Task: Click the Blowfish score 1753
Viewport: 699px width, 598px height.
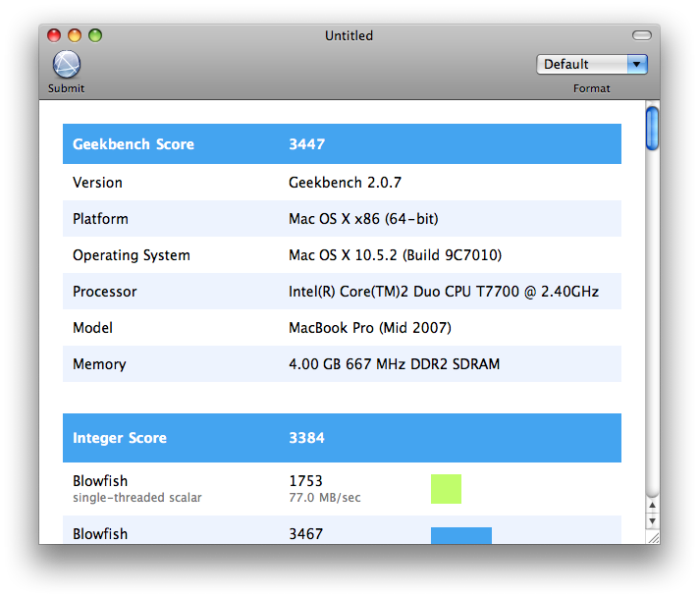Action: click(x=305, y=481)
